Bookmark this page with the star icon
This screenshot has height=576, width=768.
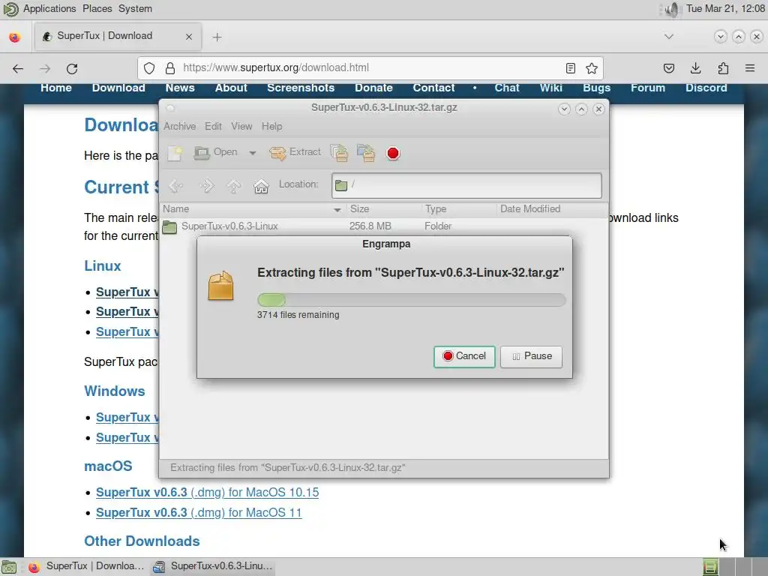point(592,68)
